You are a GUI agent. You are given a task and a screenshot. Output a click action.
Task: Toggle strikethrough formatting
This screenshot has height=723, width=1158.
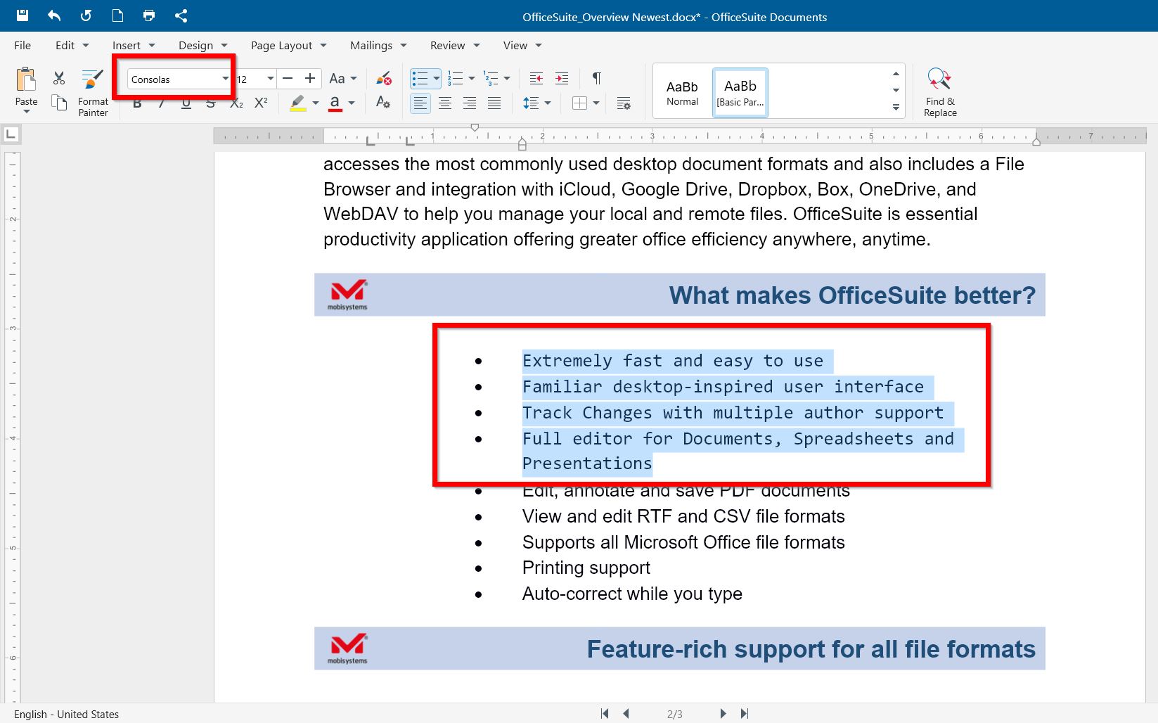211,103
